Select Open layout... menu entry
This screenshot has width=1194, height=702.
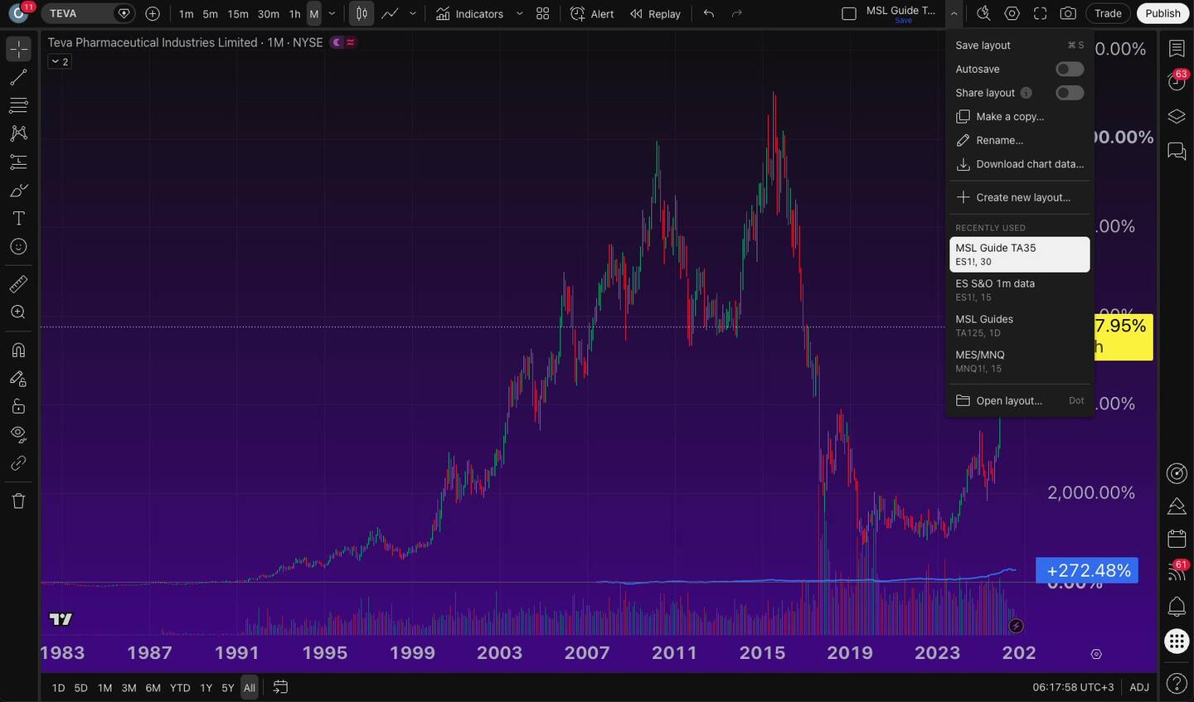click(1020, 400)
